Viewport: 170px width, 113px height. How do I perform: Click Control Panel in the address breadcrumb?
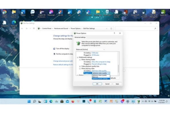coord(47,29)
